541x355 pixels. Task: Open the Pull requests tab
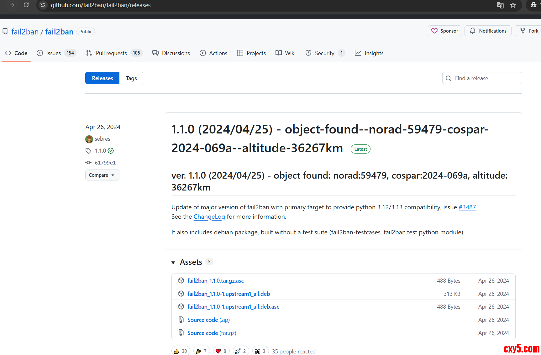(111, 53)
